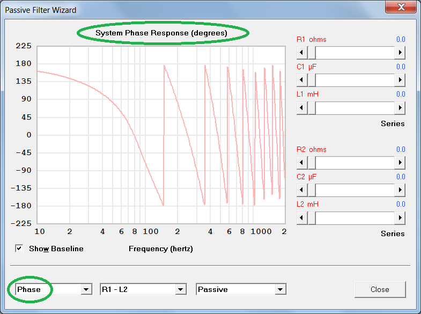Click left arrow of L2 mH slider
This screenshot has height=314, width=421.
pos(302,218)
